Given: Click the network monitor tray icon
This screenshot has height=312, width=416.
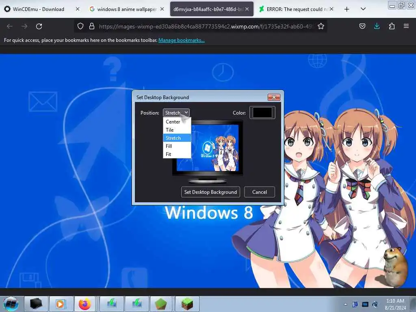Looking at the screenshot, I should pos(365,304).
